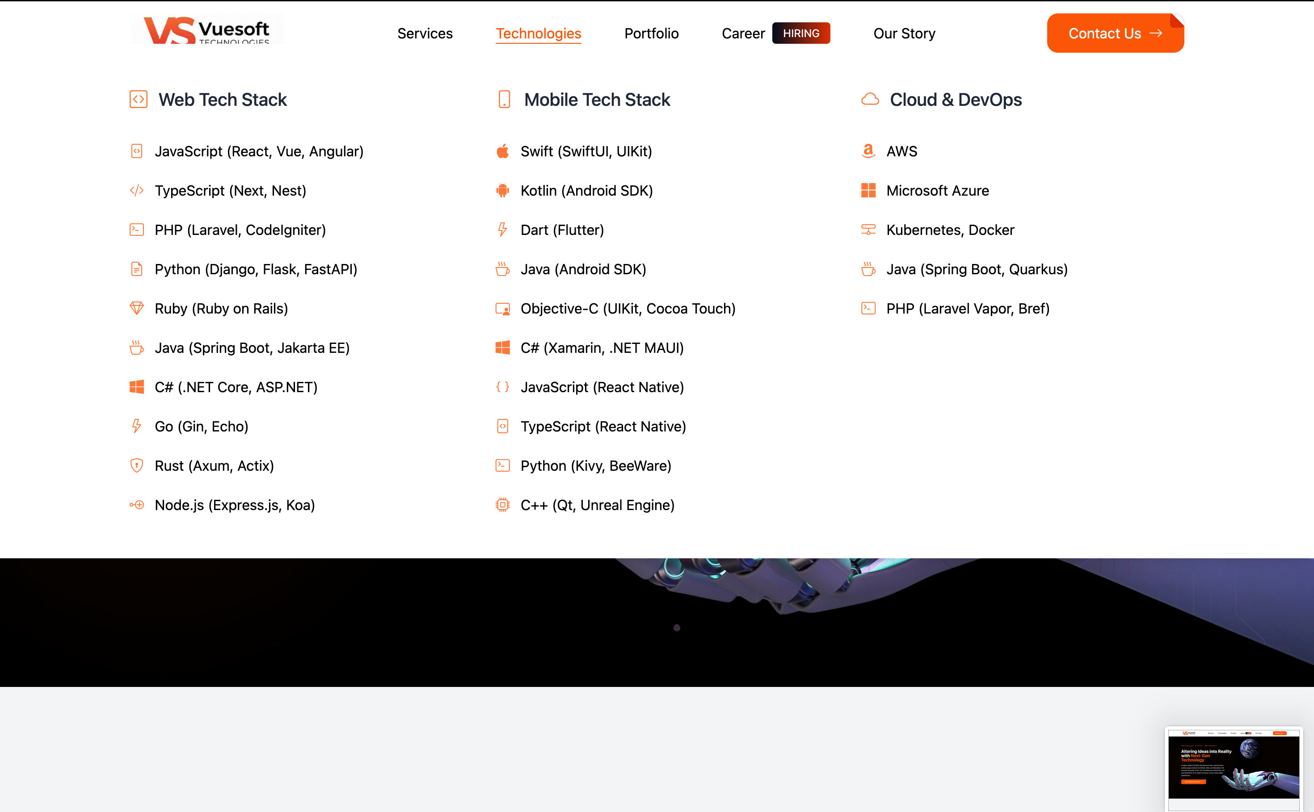Click the HIRING badge next to Career
This screenshot has width=1314, height=812.
tap(801, 33)
